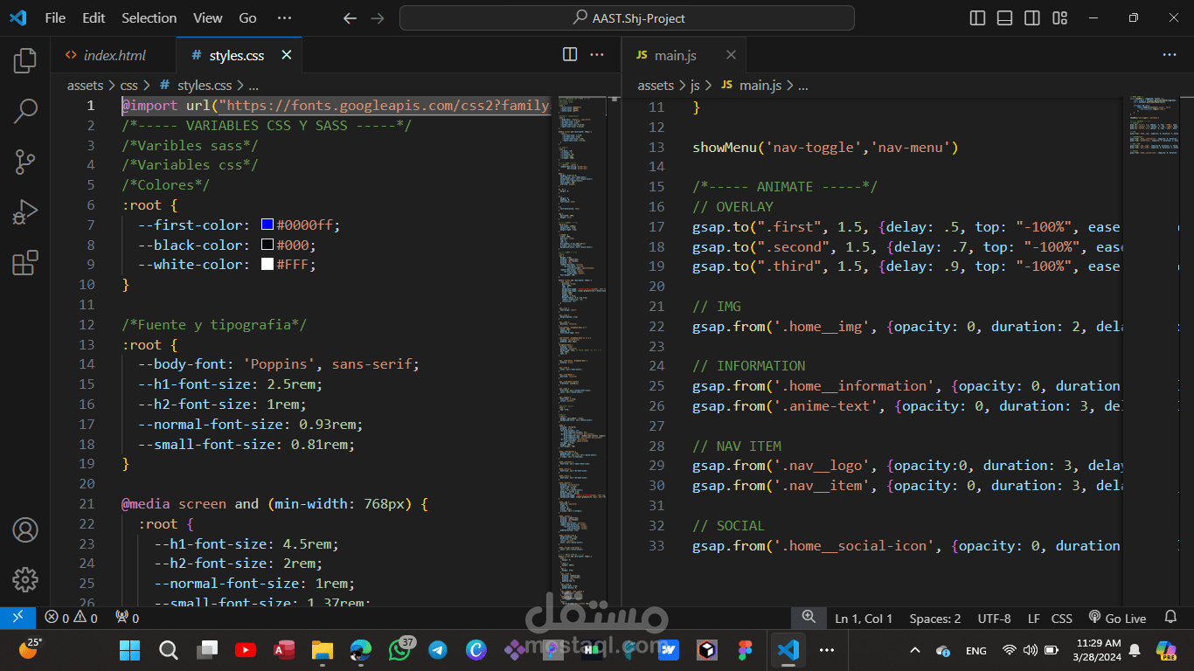Open more actions for main.js editor group
Screen dimensions: 1194x671
pyautogui.click(x=1170, y=54)
